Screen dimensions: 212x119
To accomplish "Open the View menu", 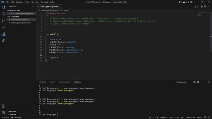I will tap(27, 2).
